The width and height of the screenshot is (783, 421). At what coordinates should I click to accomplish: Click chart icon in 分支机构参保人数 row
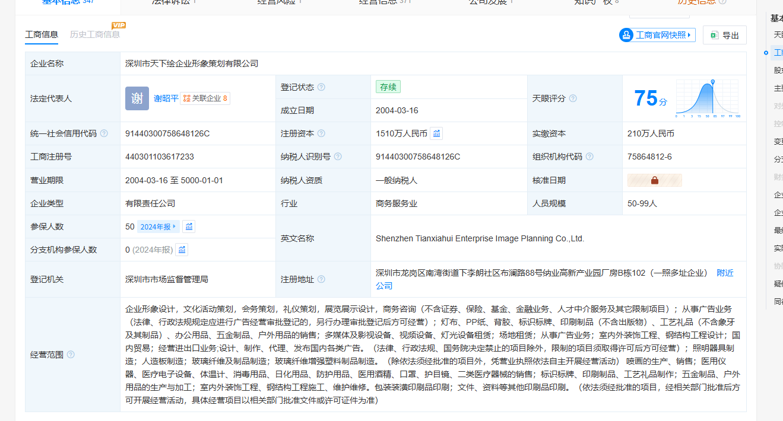click(x=182, y=250)
